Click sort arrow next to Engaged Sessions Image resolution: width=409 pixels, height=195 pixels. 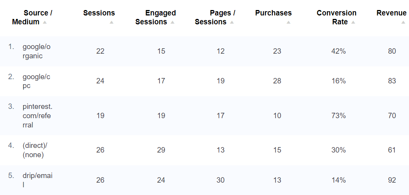click(x=172, y=22)
